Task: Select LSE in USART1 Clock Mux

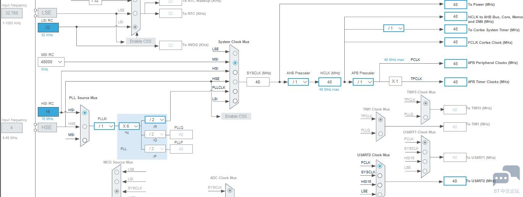Action: 425,171
